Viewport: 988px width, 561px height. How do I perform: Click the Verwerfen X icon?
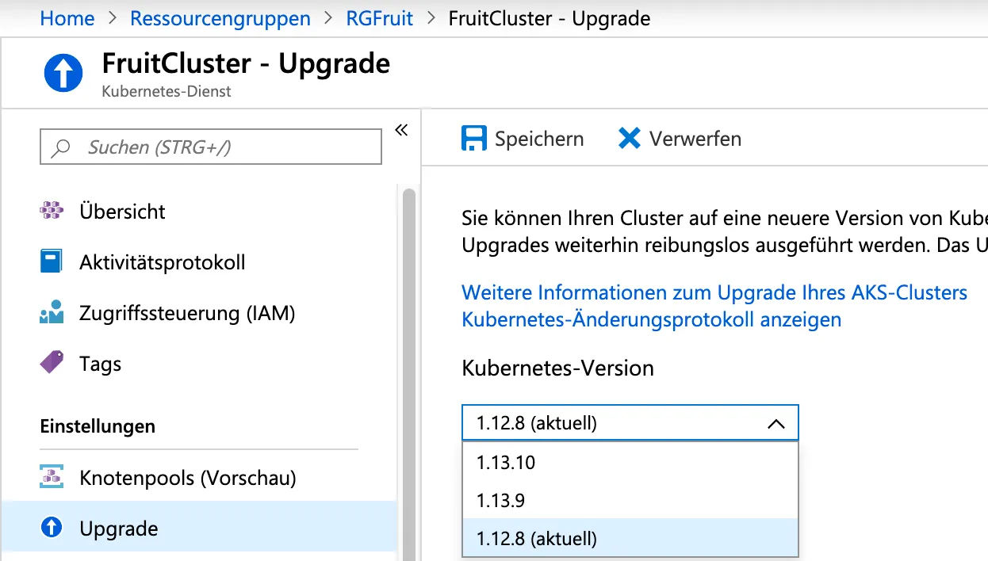click(629, 139)
